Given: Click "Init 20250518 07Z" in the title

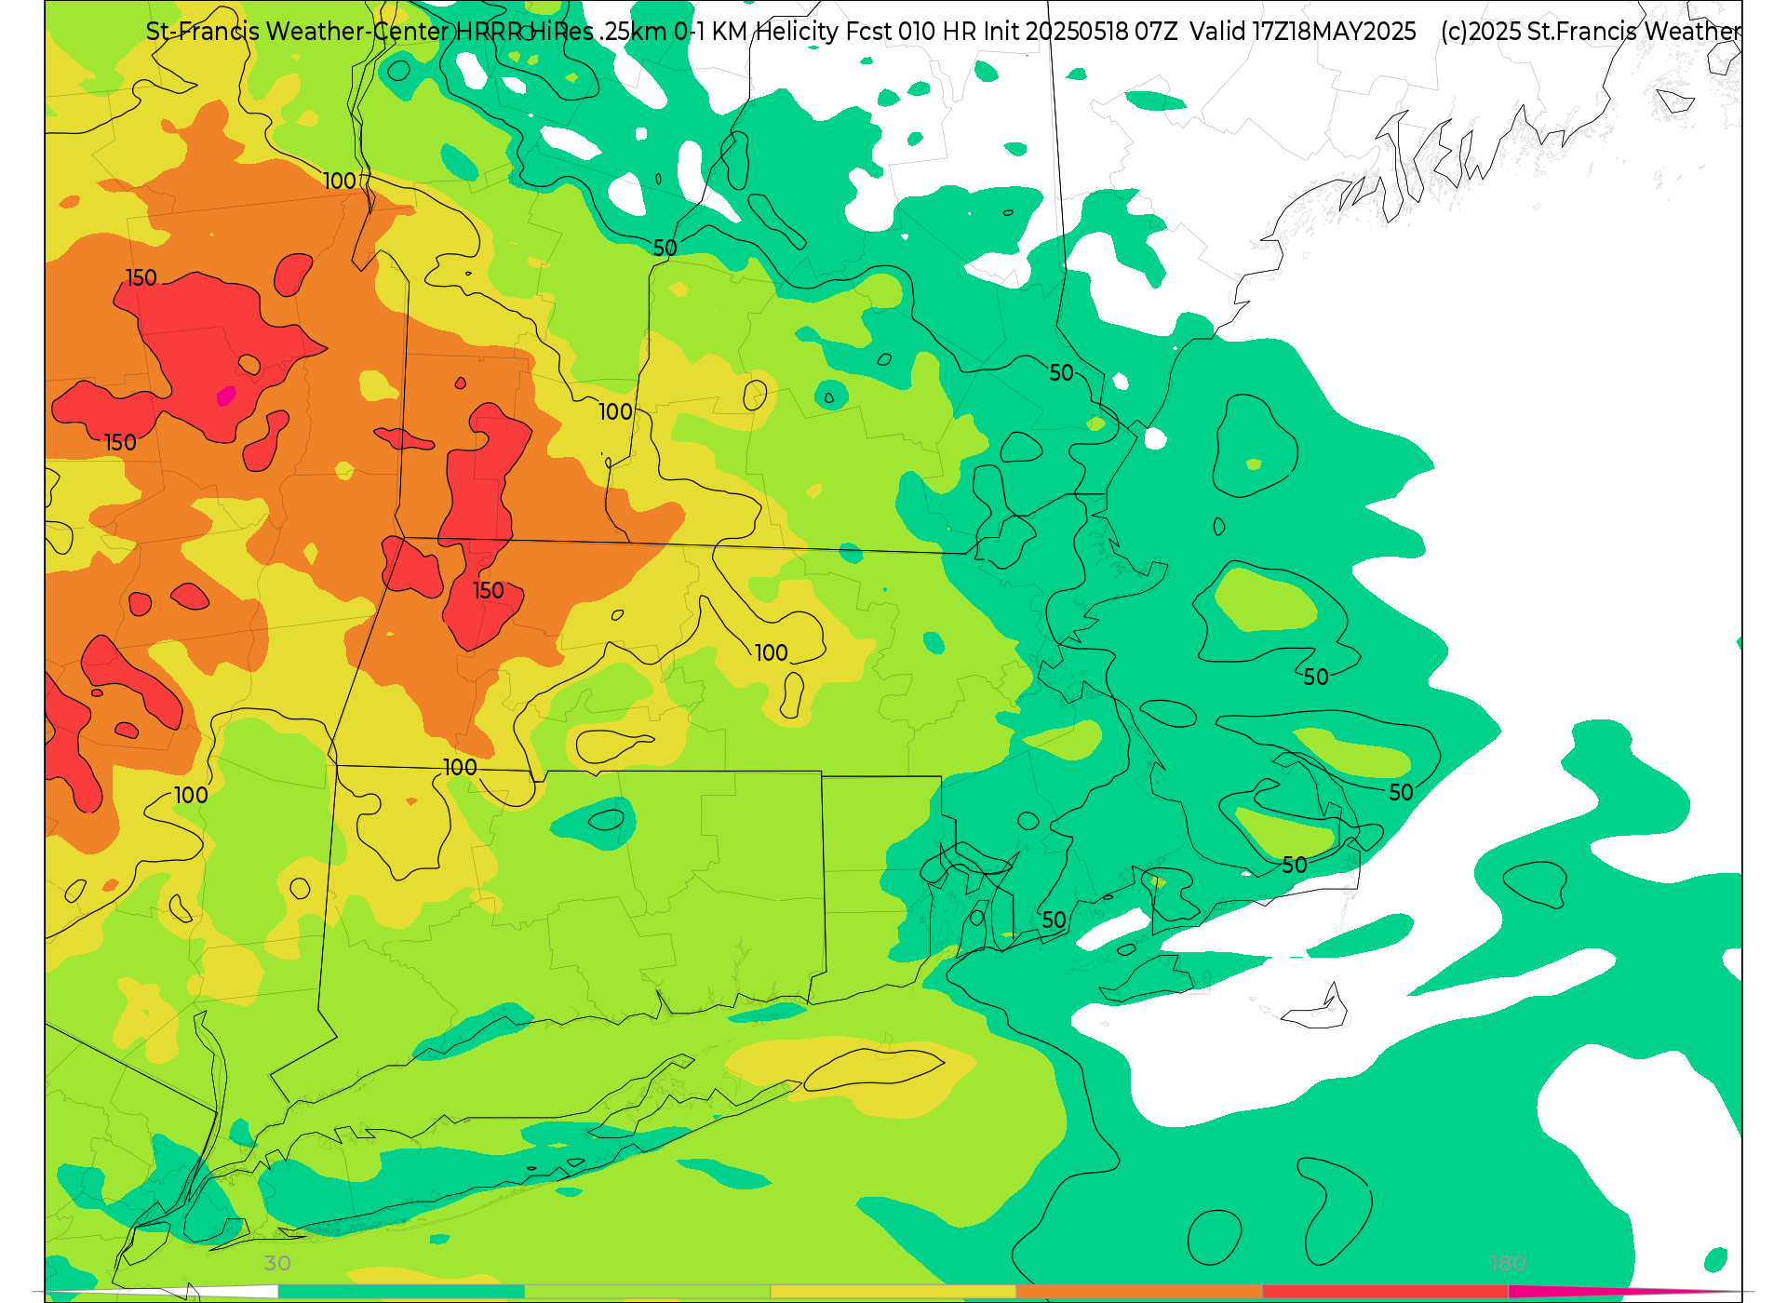Looking at the screenshot, I should click(1082, 32).
